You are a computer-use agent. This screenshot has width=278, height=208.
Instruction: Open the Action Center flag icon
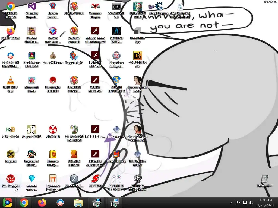point(238,203)
